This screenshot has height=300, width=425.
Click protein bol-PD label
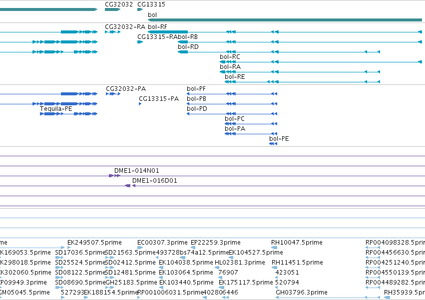tap(197, 109)
